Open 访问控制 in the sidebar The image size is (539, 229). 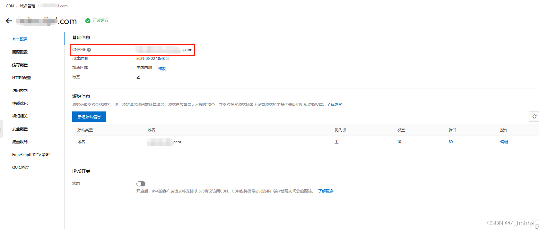tap(20, 90)
